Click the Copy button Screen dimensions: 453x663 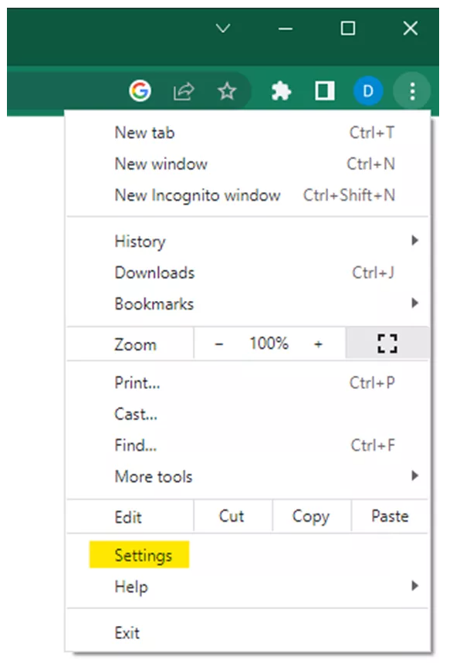311,516
